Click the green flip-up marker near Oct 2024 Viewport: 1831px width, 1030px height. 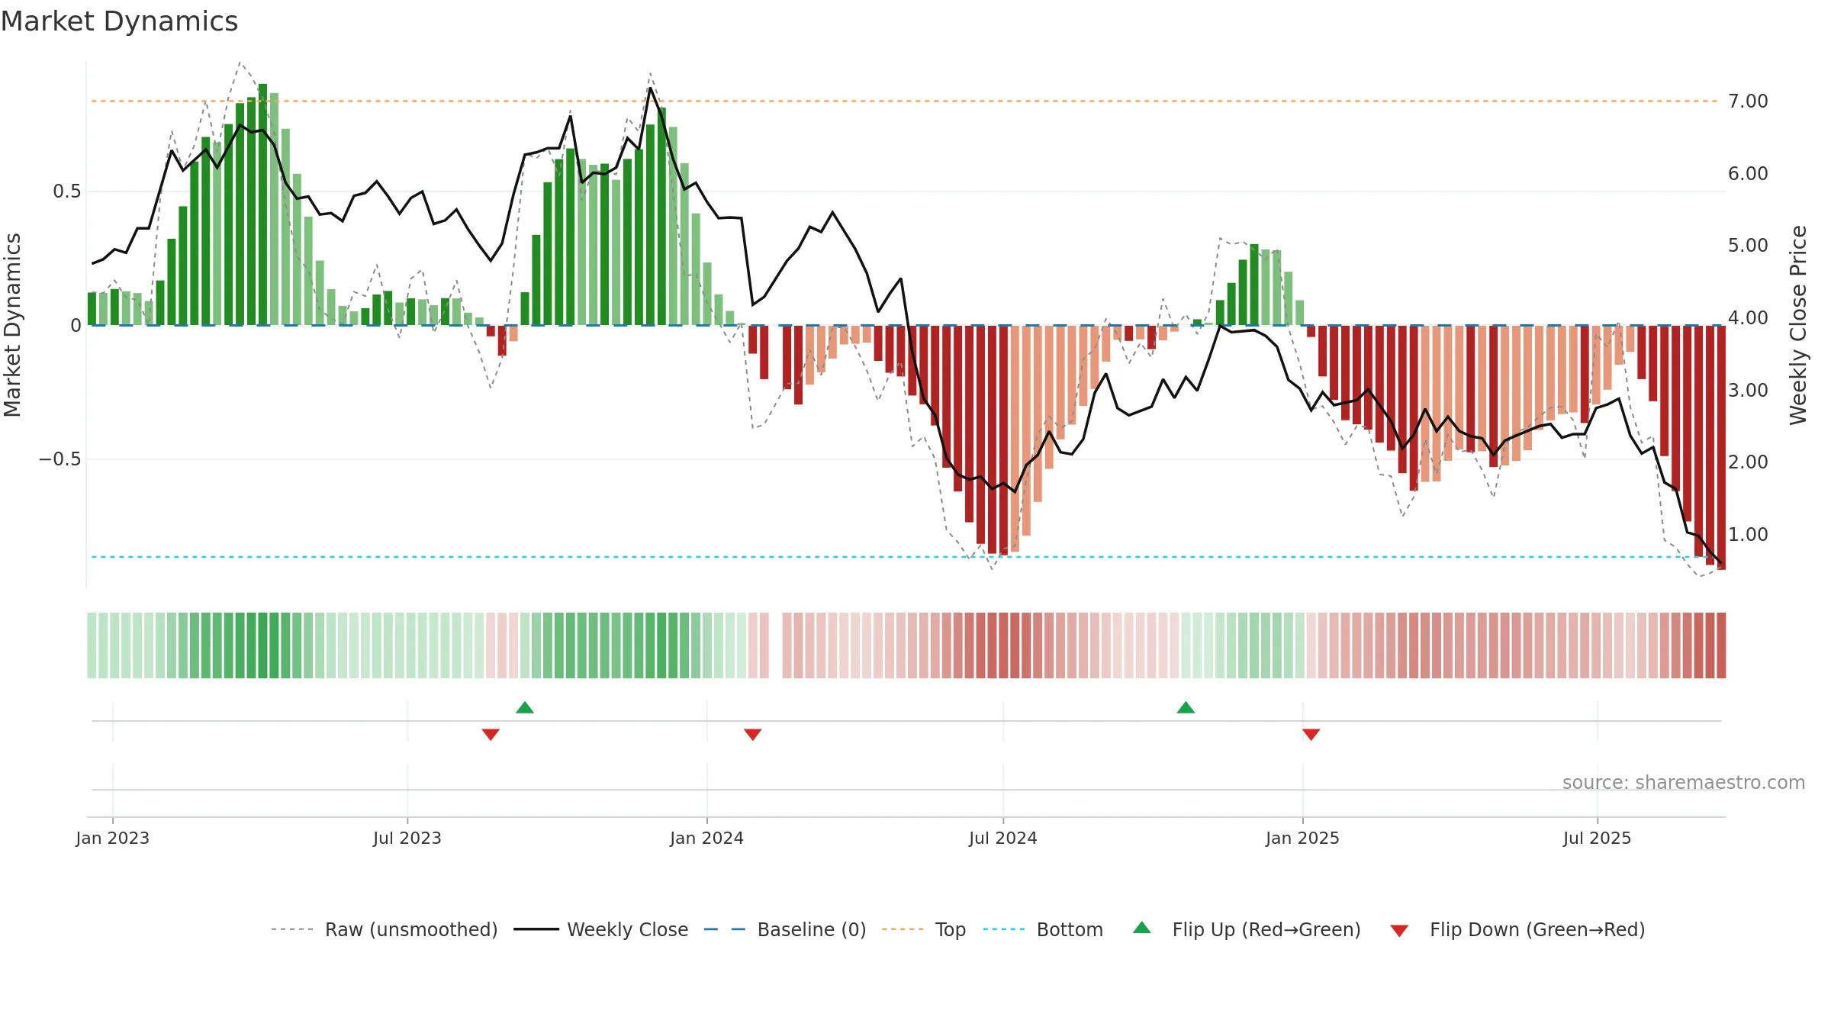1186,707
